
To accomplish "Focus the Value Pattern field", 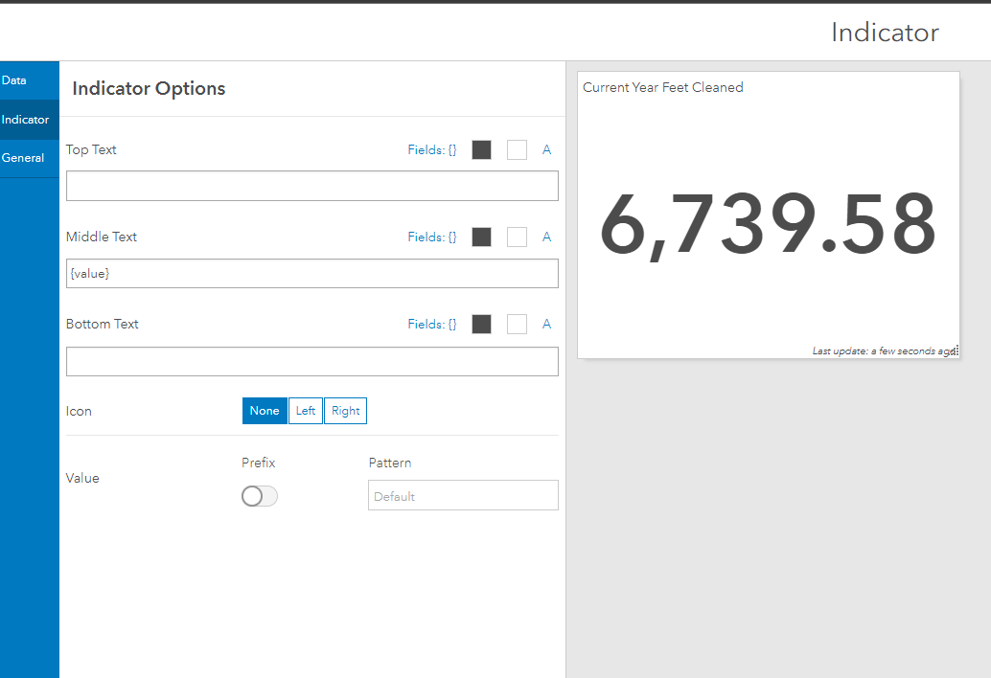I will point(463,496).
